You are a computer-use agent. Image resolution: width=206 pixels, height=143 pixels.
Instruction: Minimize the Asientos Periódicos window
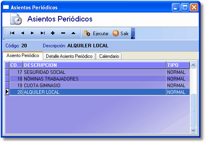click(x=176, y=7)
